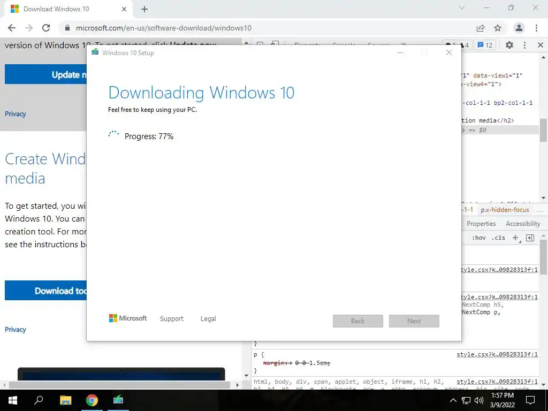
Task: Show the computed styles sidebar pane
Action: pyautogui.click(x=530, y=238)
